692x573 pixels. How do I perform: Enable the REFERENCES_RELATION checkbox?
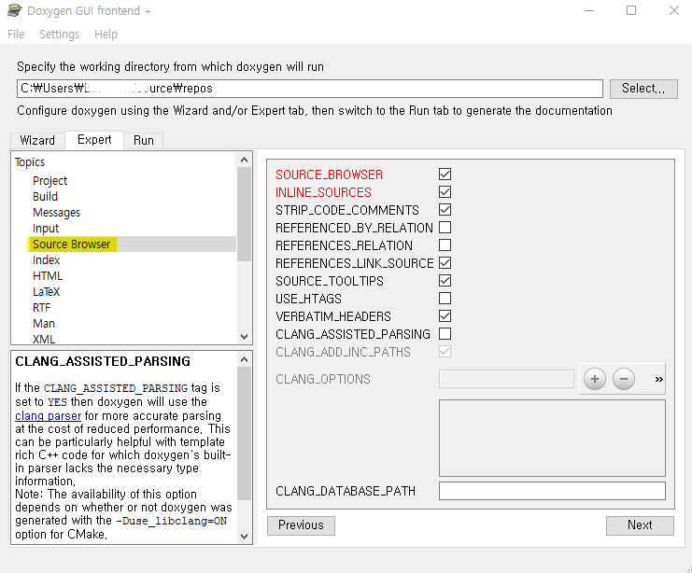(445, 245)
